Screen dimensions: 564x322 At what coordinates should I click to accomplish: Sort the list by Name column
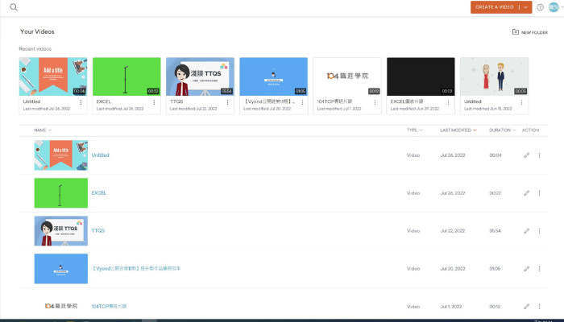tap(42, 130)
